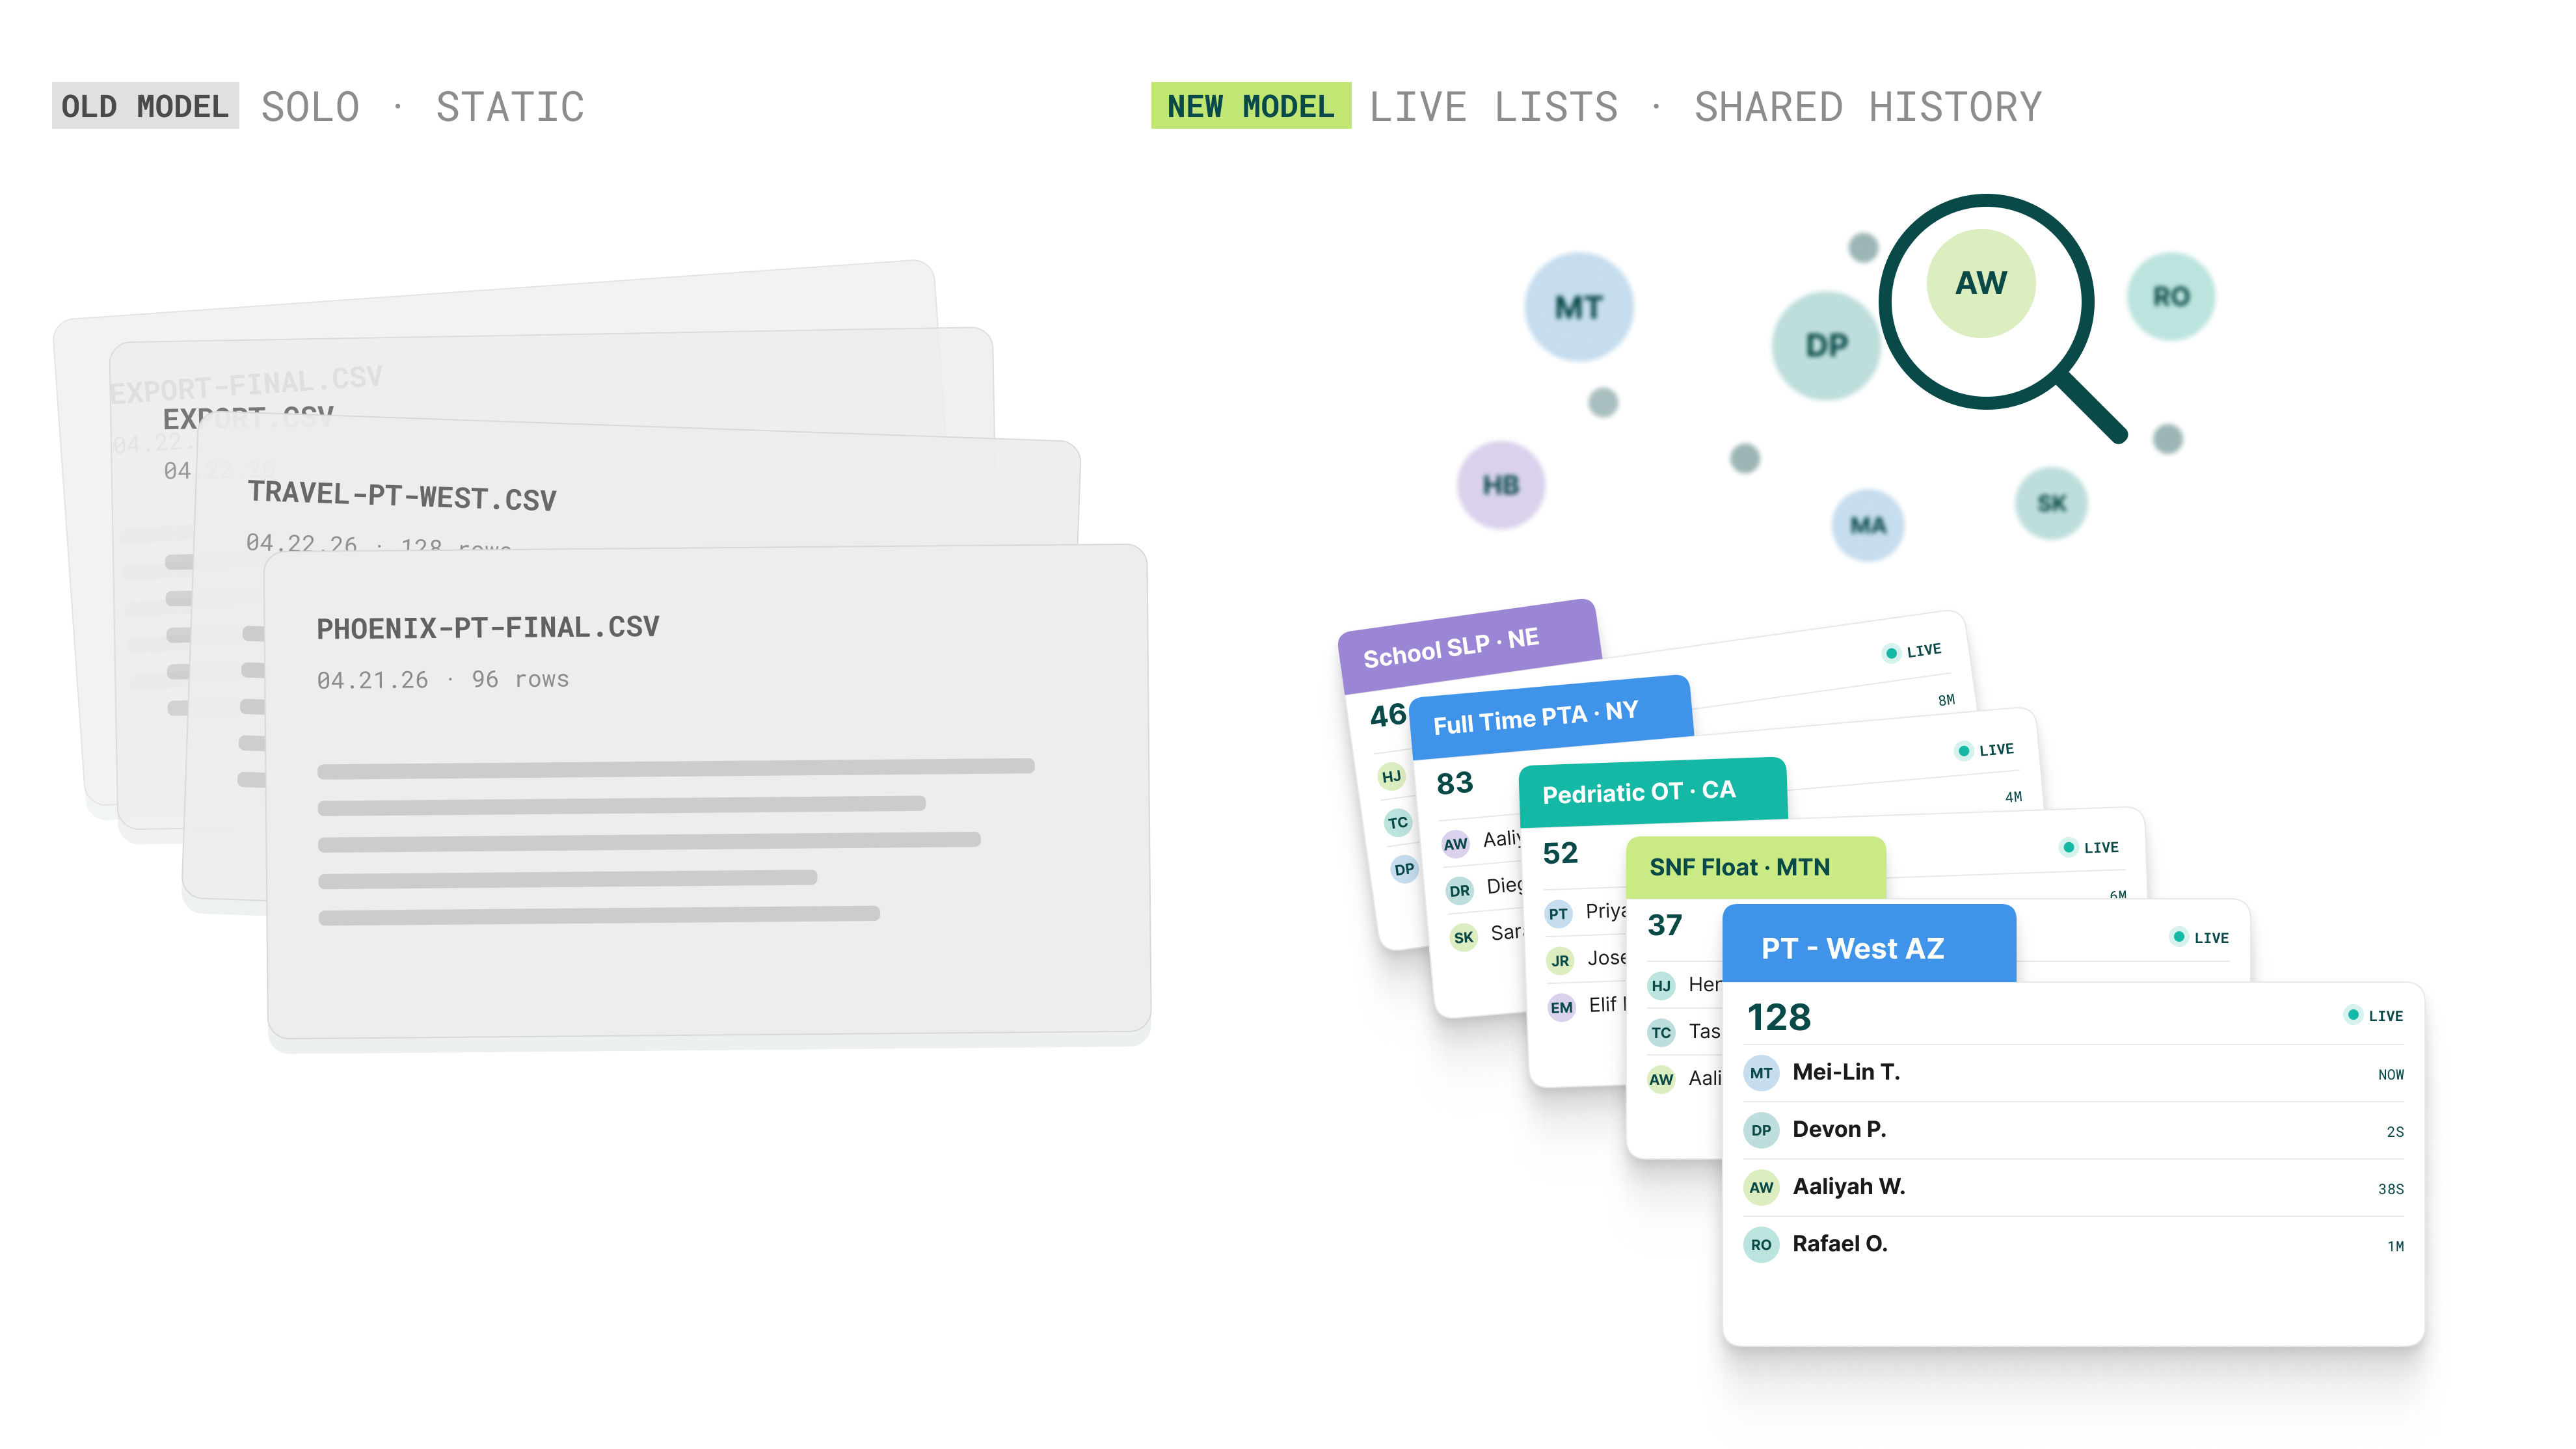
Task: Click the SOLO · STATIC heading text
Action: tap(422, 106)
